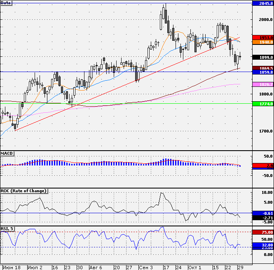Click the 15 October date marker
Image resolution: width=274 pixels, height=270 pixels.
215,268
